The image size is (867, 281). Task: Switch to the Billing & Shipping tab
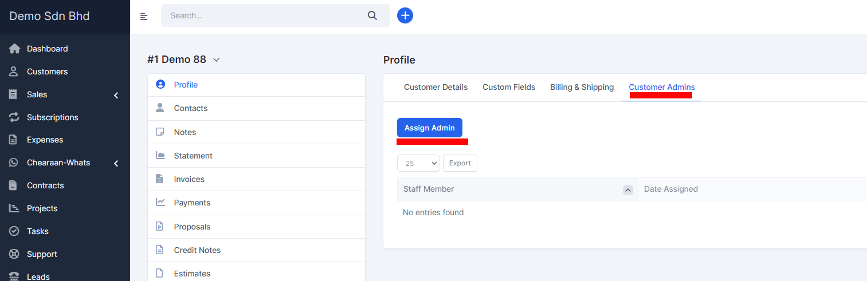pos(582,87)
